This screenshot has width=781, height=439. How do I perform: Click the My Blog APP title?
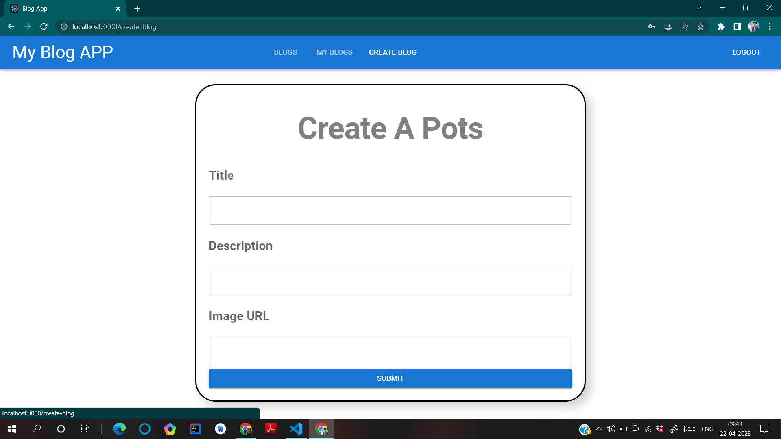point(63,52)
